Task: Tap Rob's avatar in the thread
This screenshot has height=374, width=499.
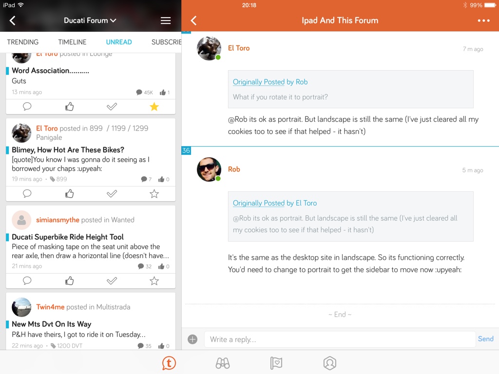Action: (x=209, y=169)
